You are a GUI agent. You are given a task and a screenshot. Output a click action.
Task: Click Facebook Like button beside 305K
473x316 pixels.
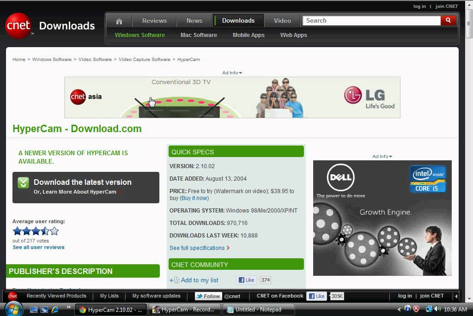[316, 296]
